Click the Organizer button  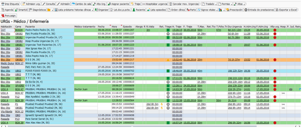102,10
